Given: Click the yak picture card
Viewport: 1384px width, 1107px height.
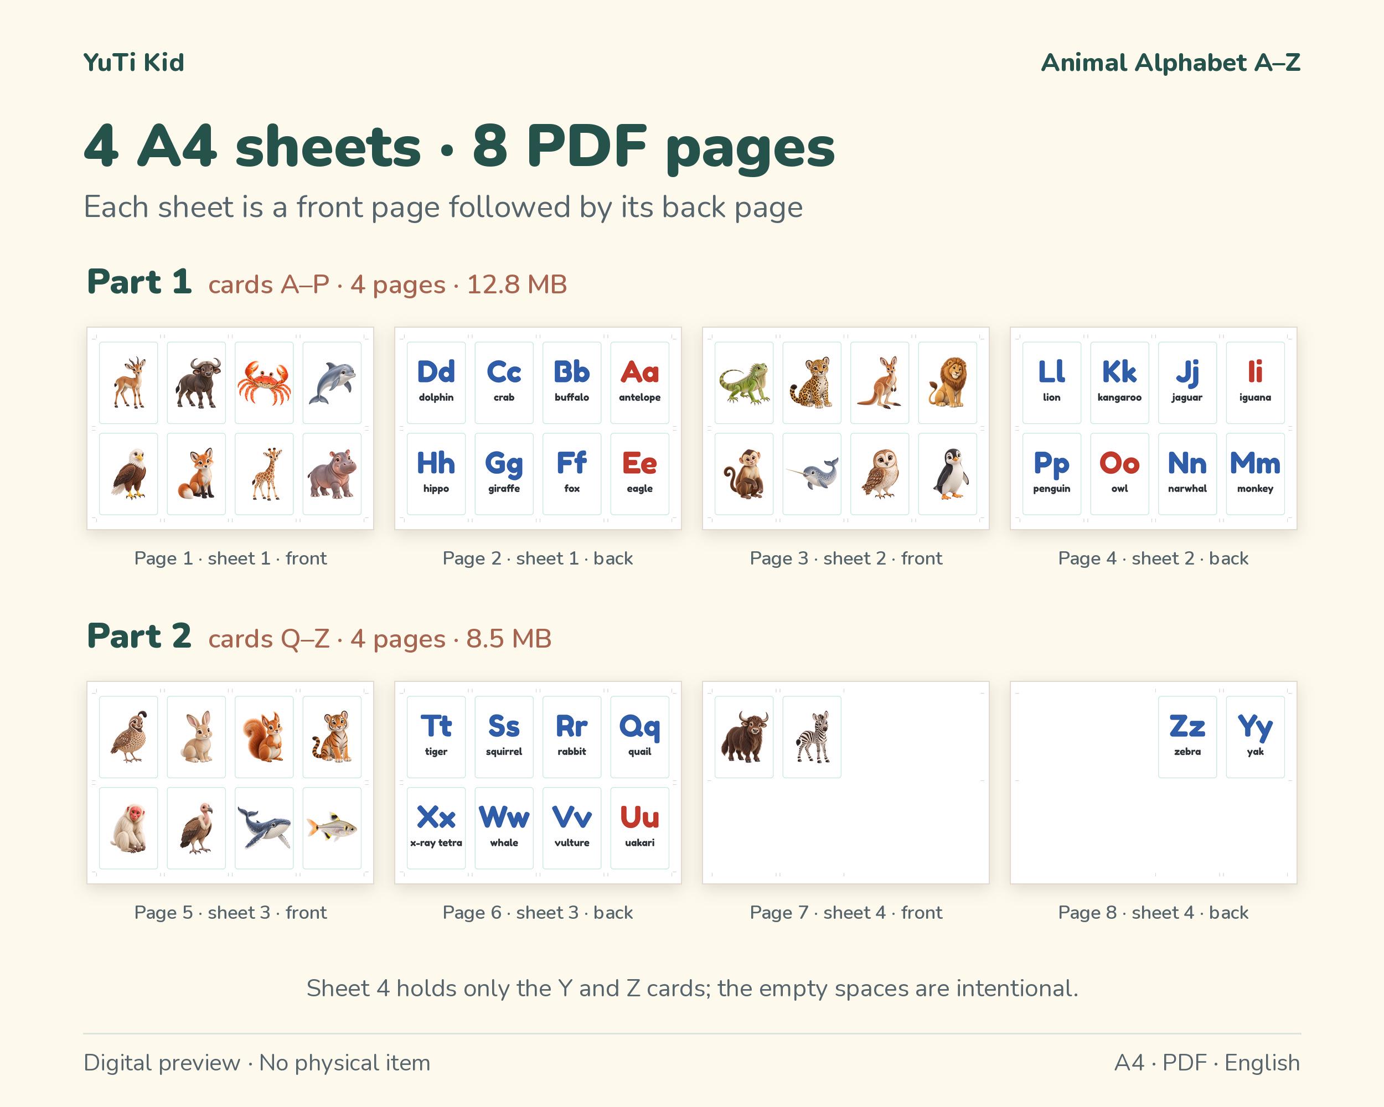Looking at the screenshot, I should 744,737.
